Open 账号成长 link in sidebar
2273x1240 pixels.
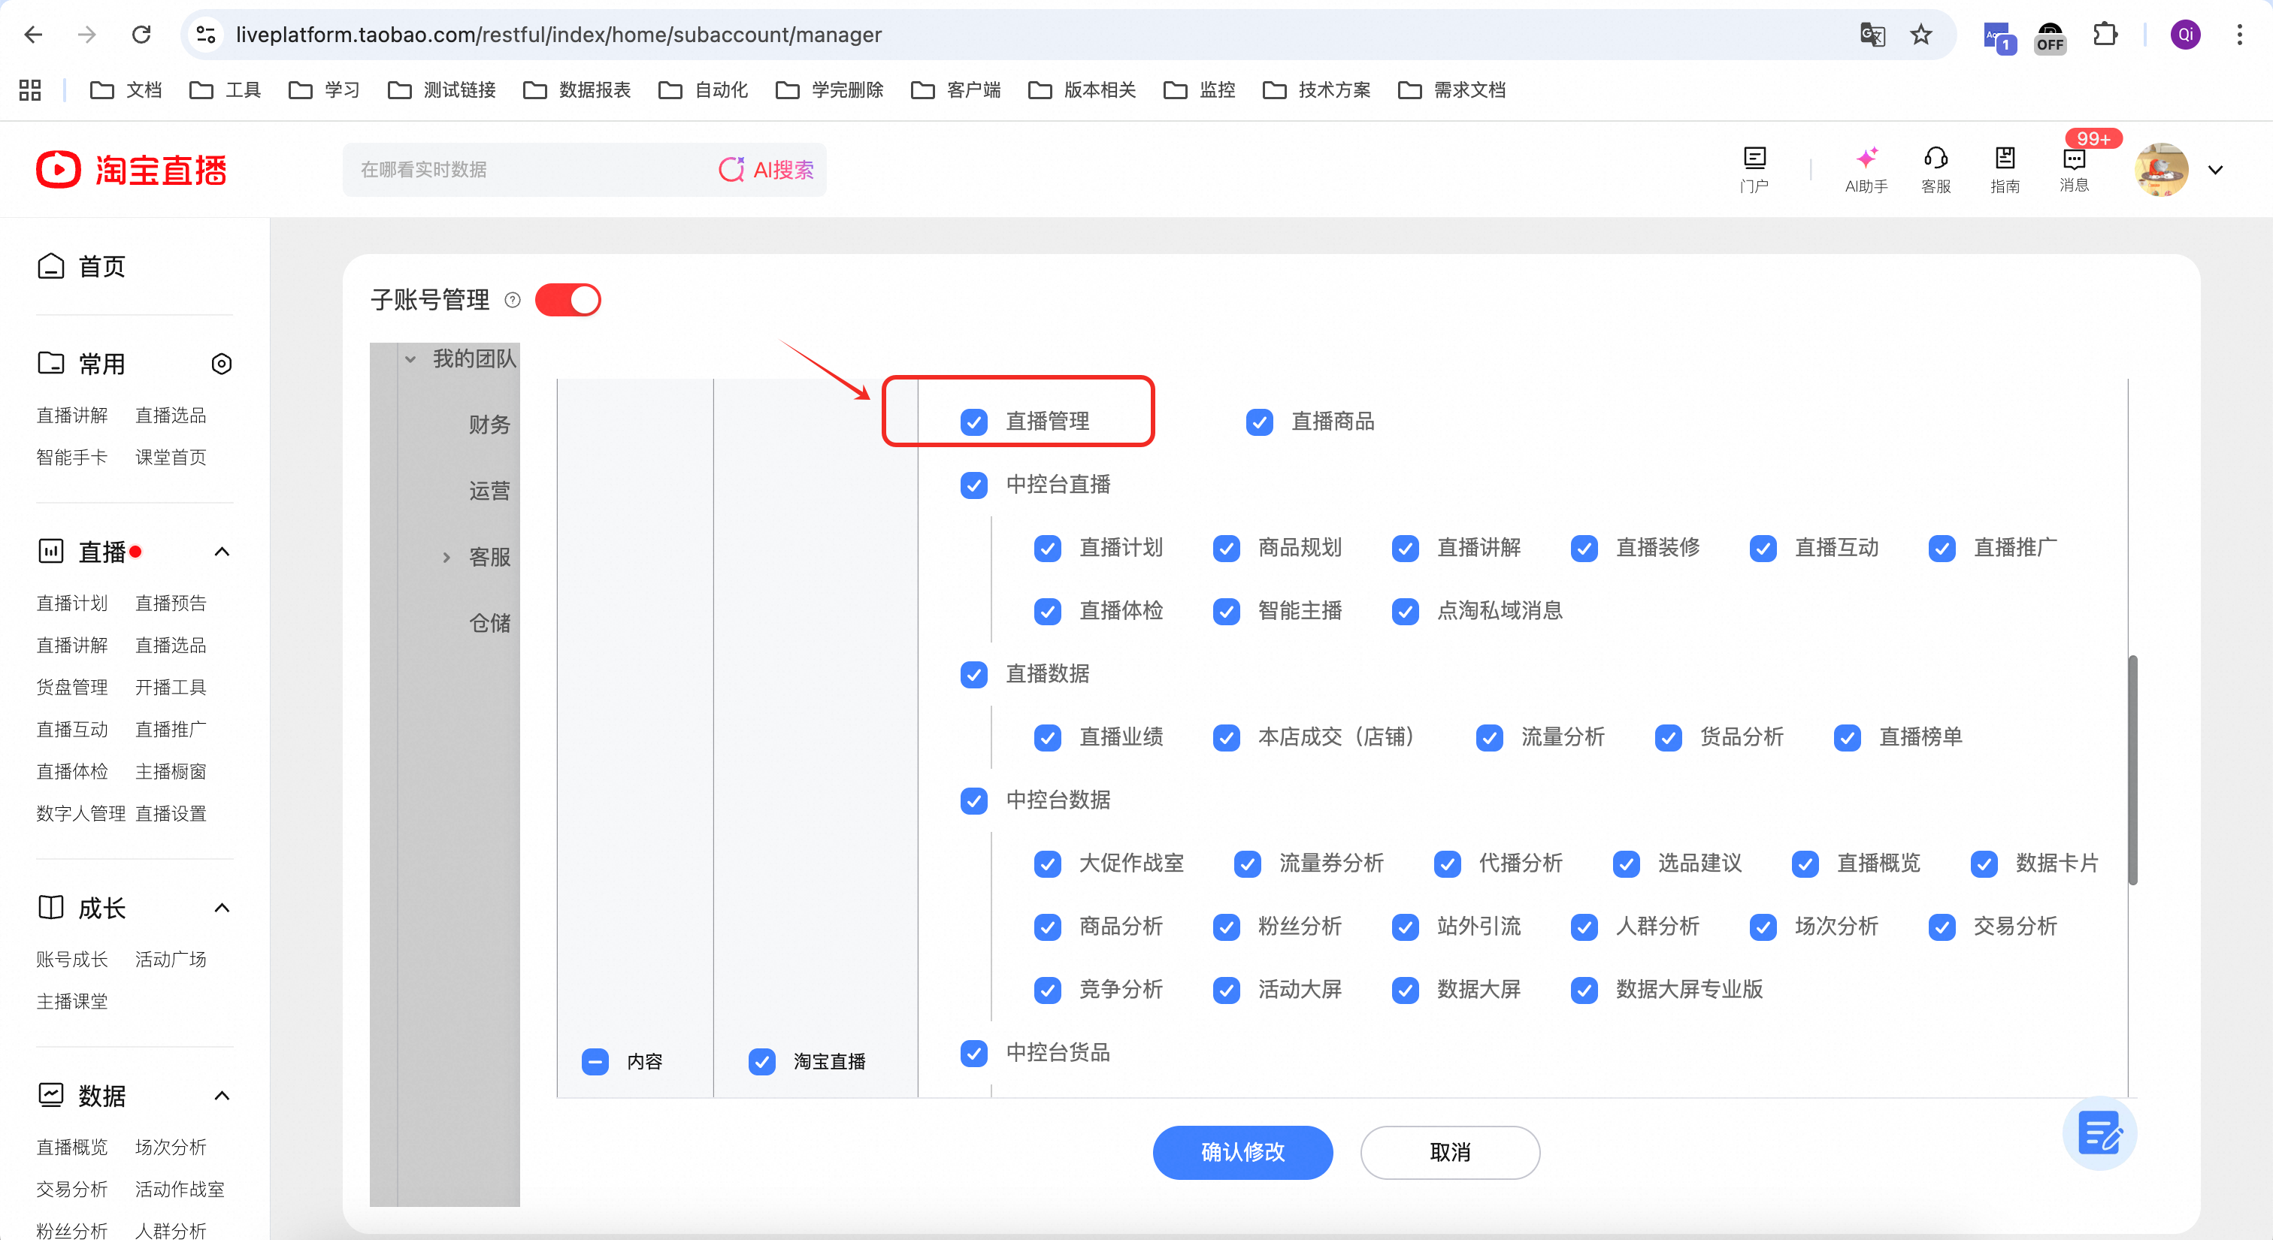pyautogui.click(x=72, y=960)
